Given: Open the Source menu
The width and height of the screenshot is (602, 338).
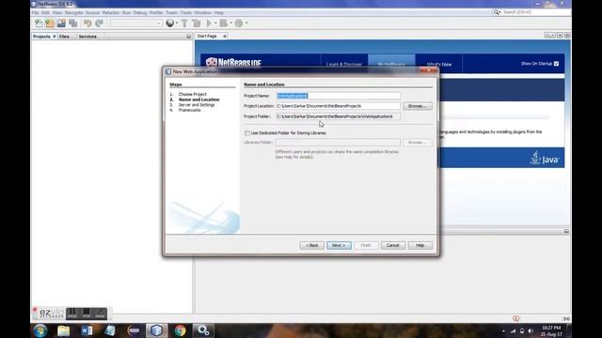Looking at the screenshot, I should [92, 12].
